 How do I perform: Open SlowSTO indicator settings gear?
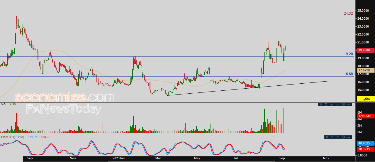click(343, 137)
